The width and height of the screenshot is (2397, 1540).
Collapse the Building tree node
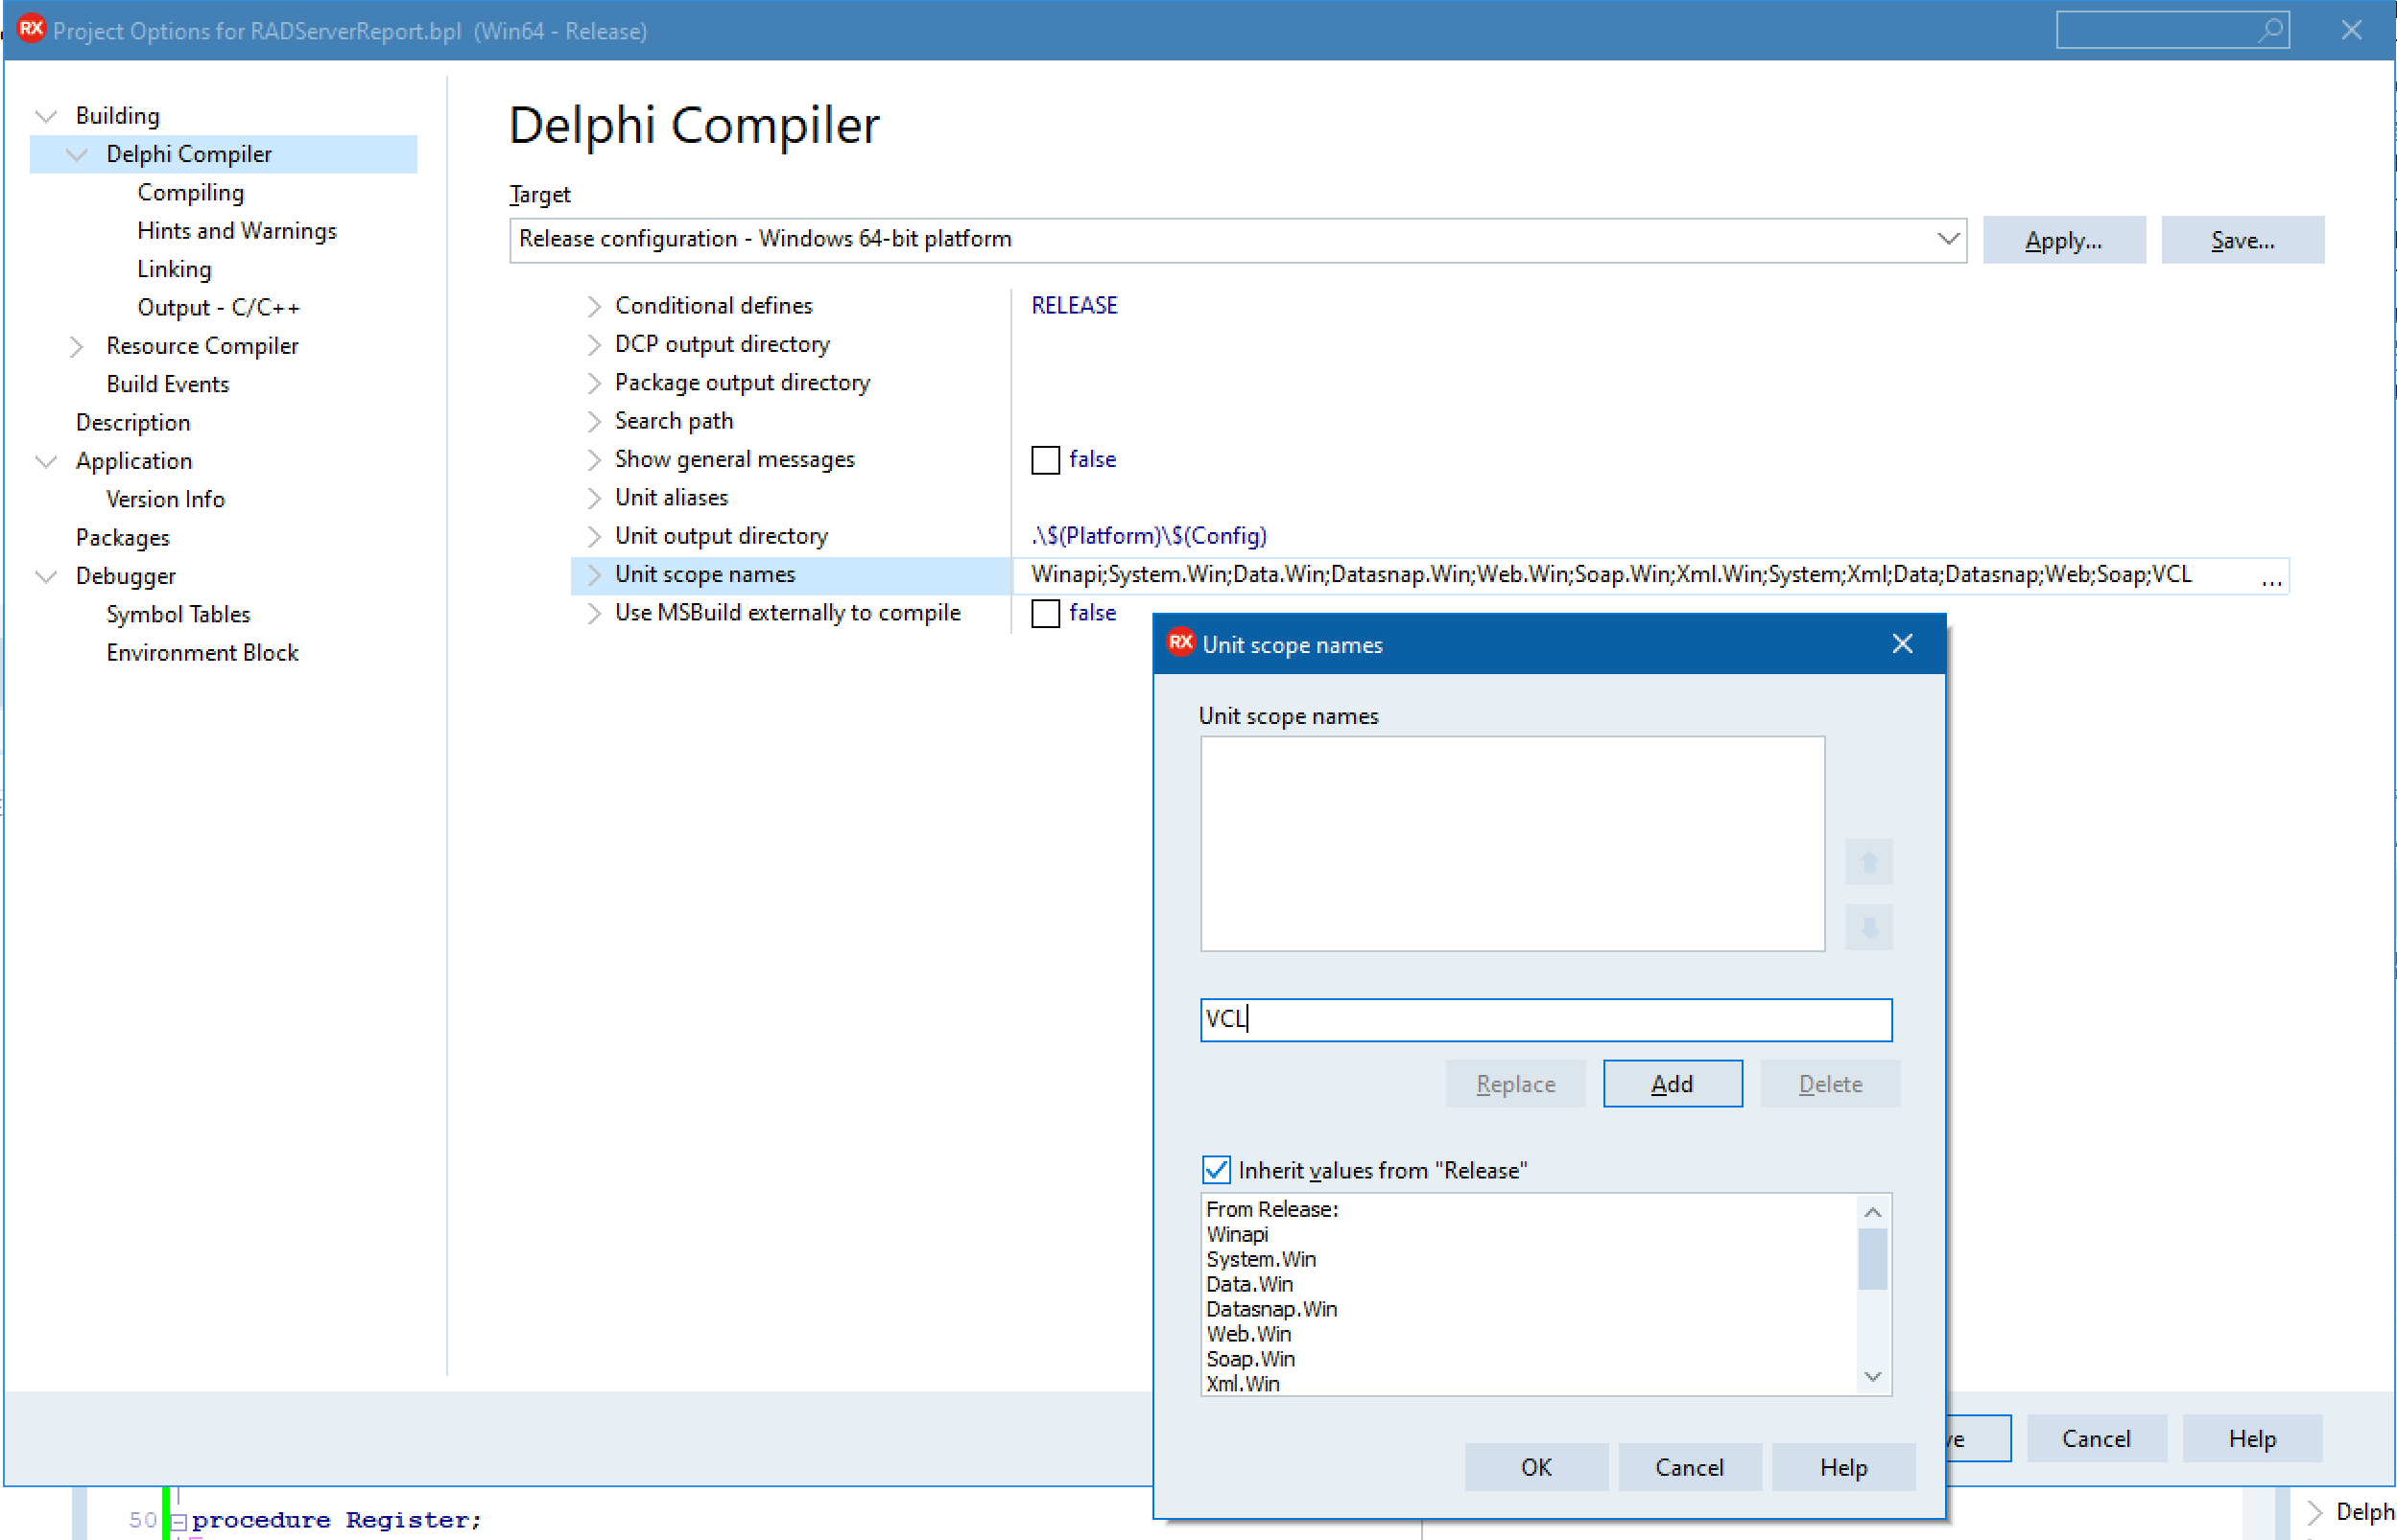click(46, 116)
